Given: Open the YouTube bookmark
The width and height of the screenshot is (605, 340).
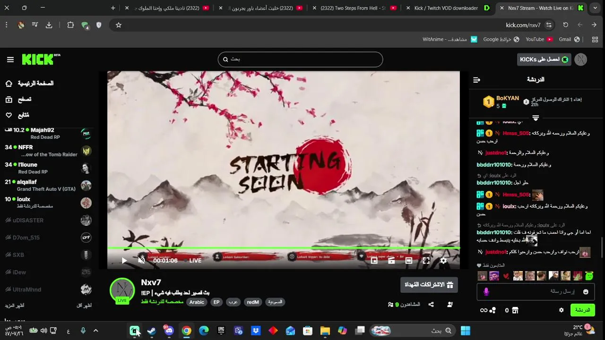Looking at the screenshot, I should (539, 39).
